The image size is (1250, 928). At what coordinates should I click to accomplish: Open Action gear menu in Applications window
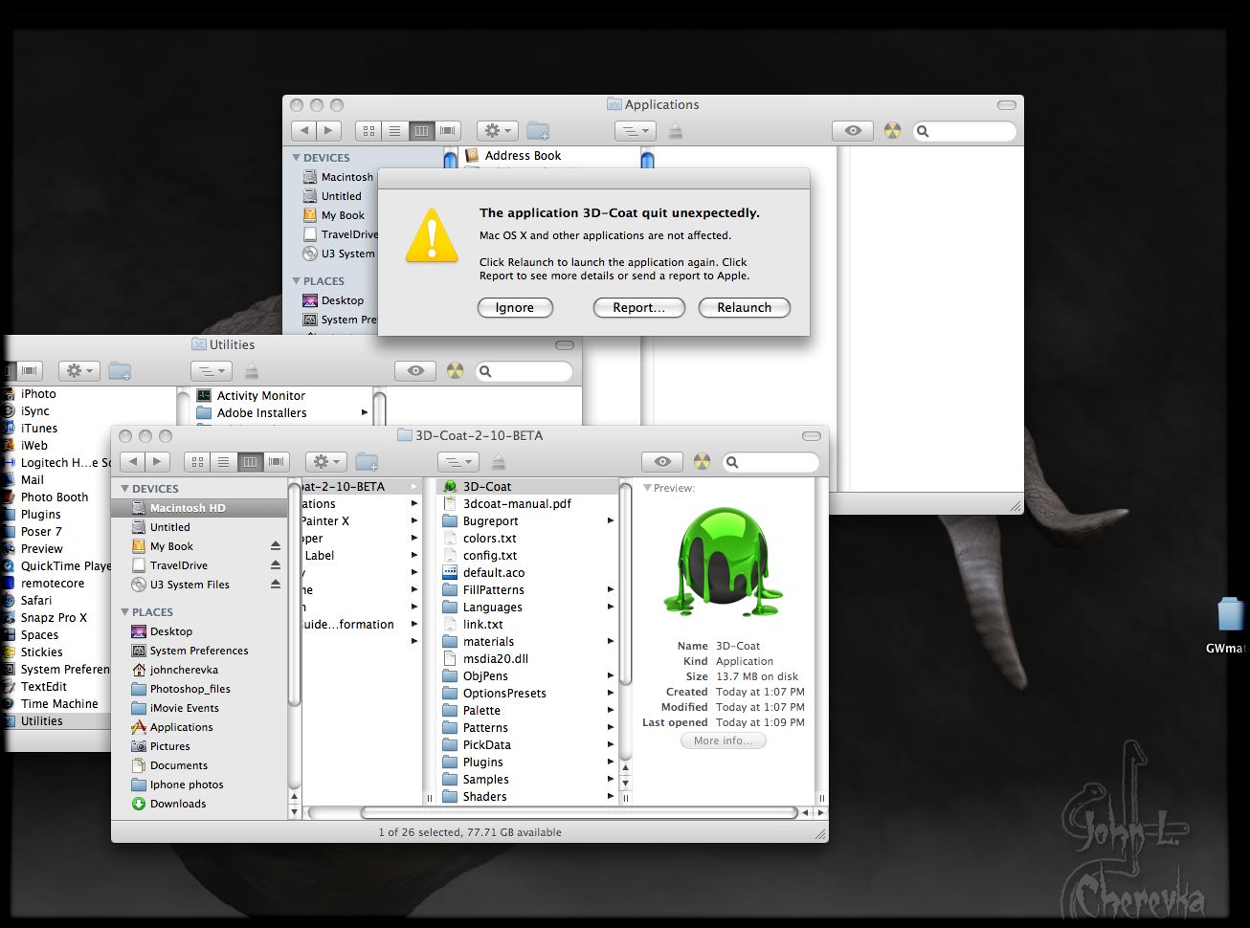[498, 131]
